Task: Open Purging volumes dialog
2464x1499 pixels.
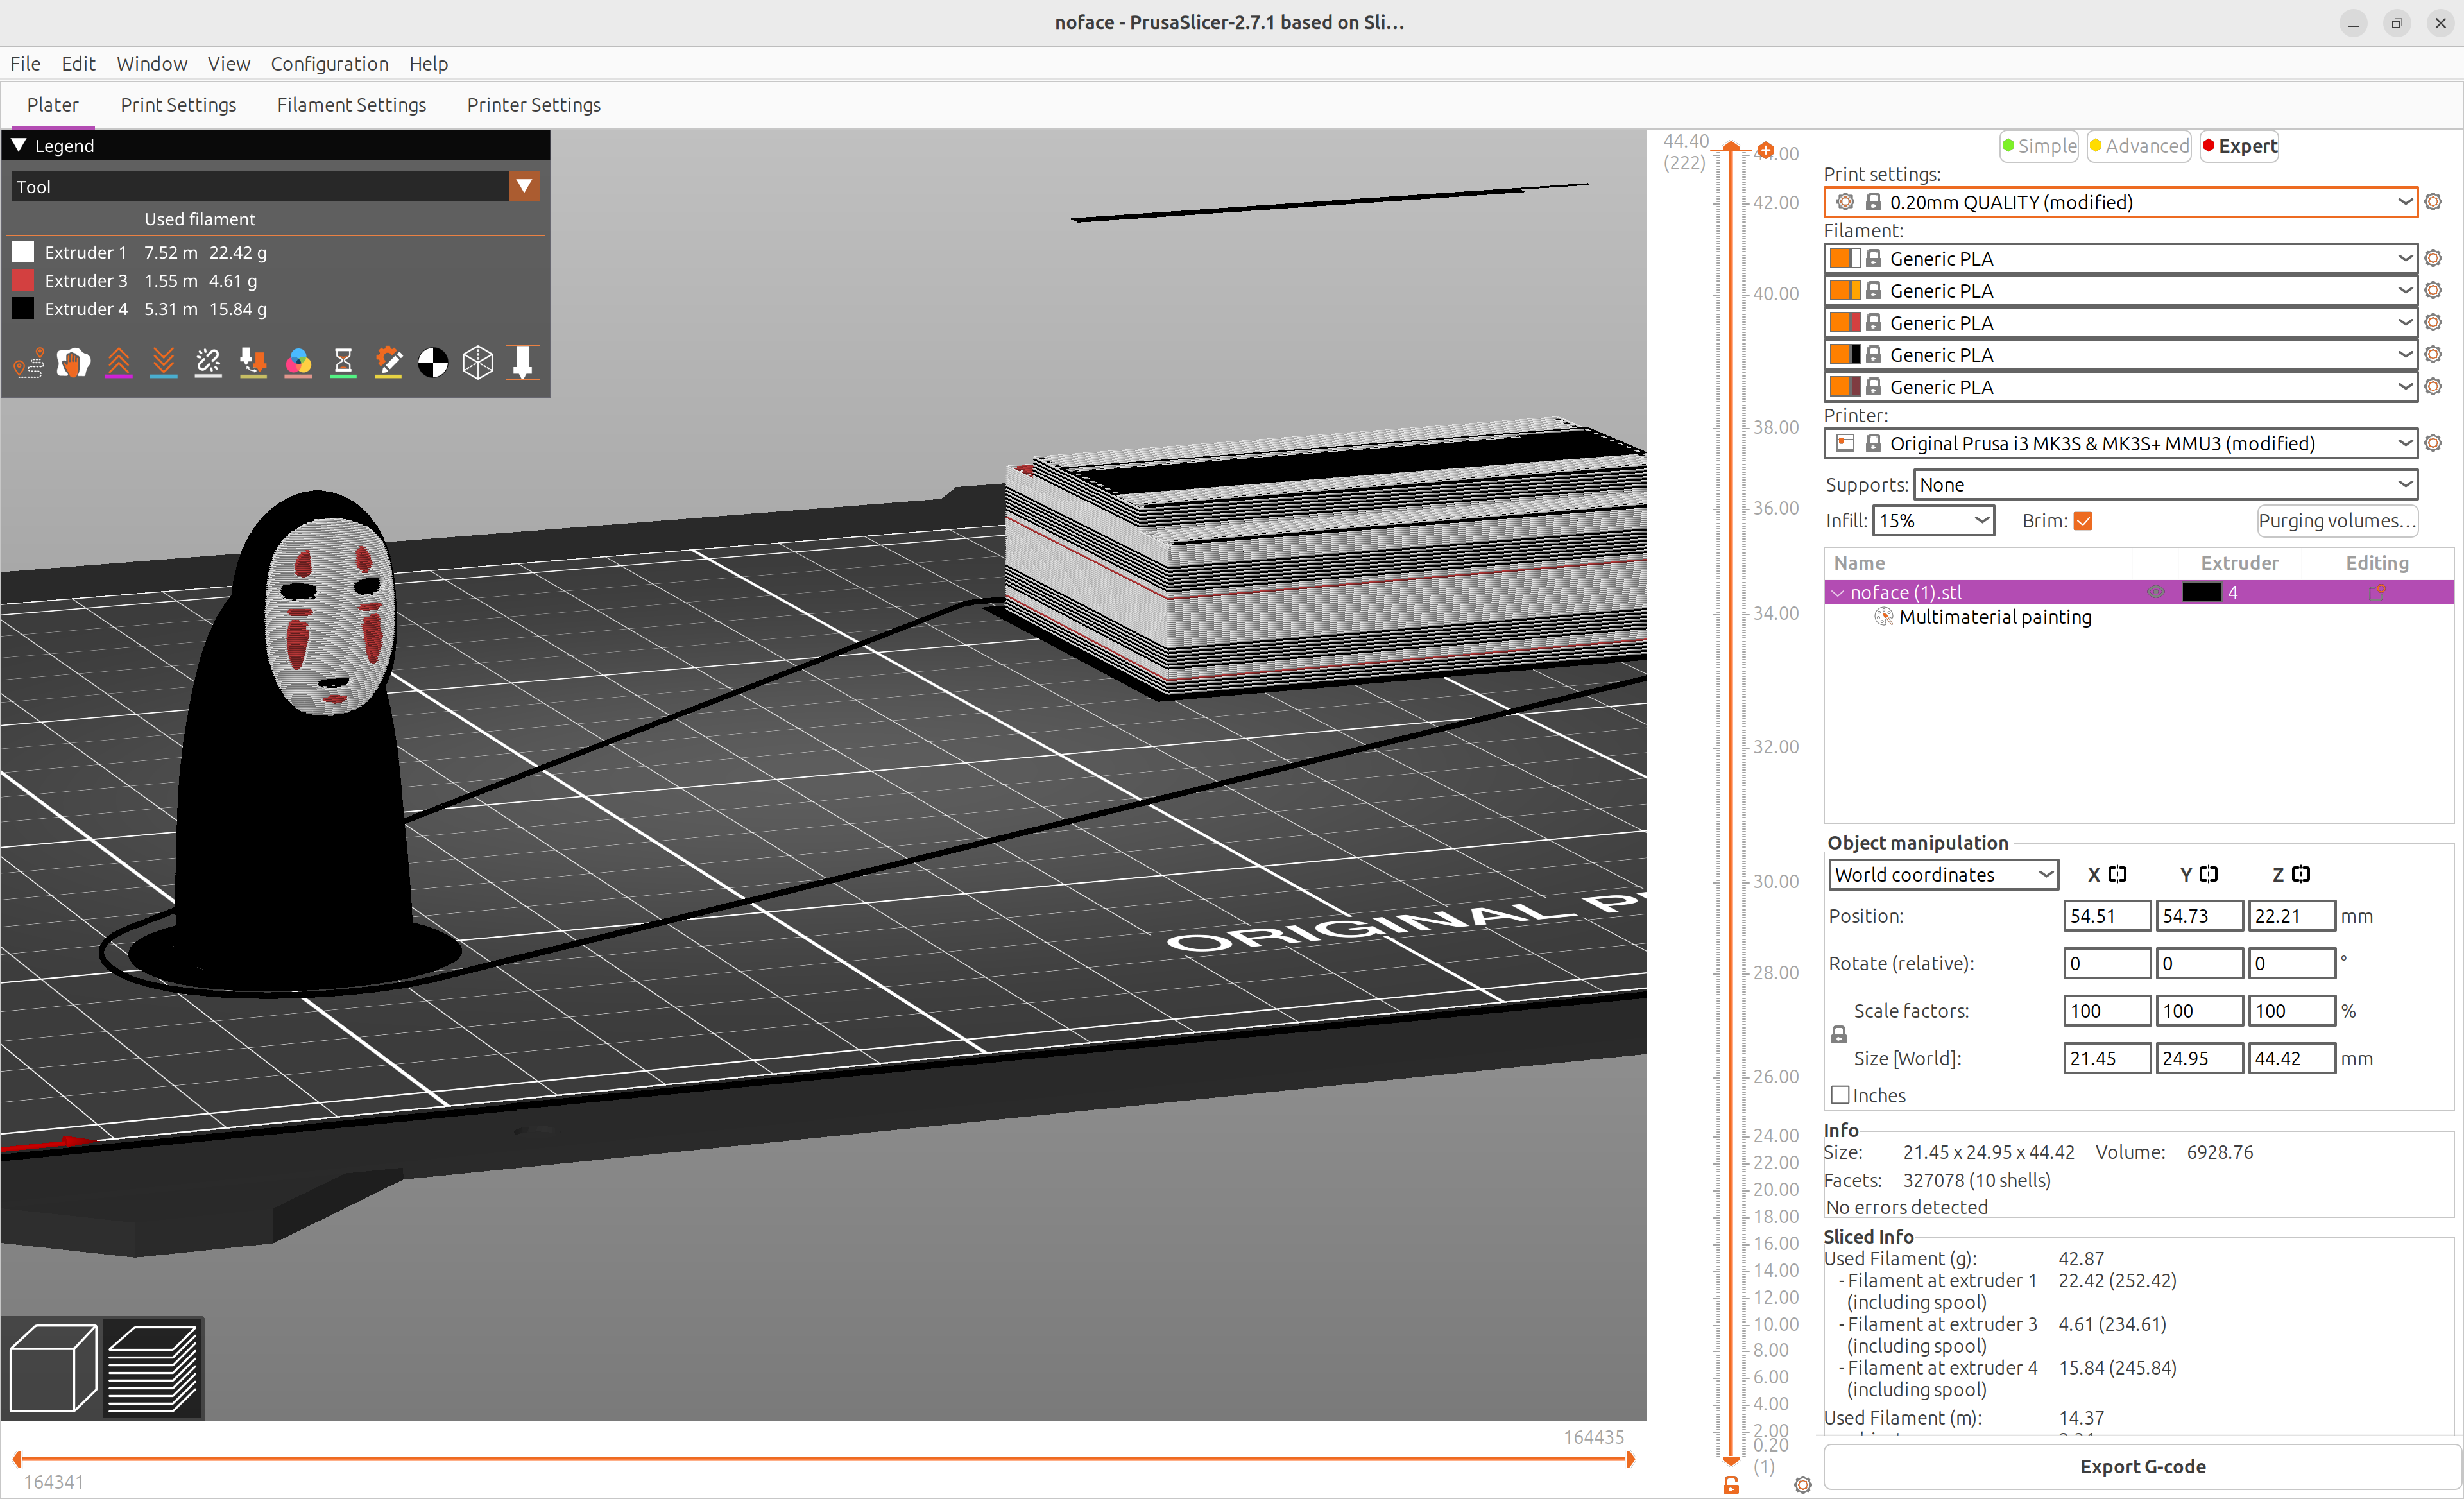Action: (2336, 521)
